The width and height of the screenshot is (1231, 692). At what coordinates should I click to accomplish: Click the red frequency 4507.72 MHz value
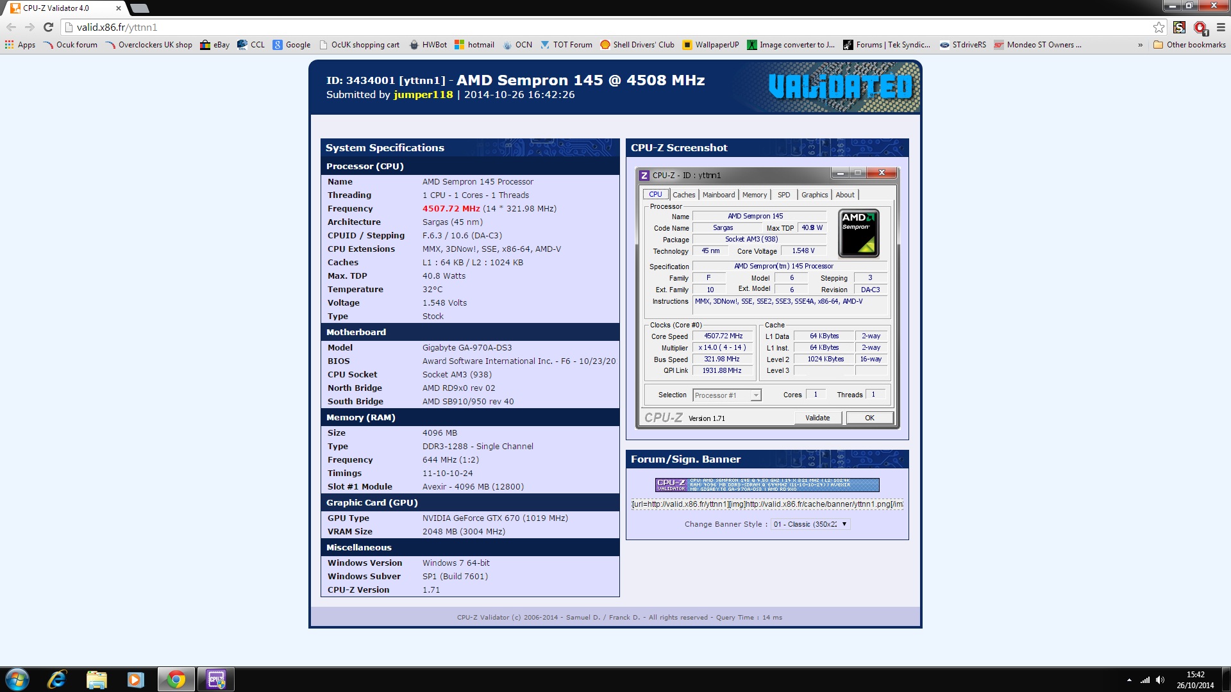[x=451, y=209]
